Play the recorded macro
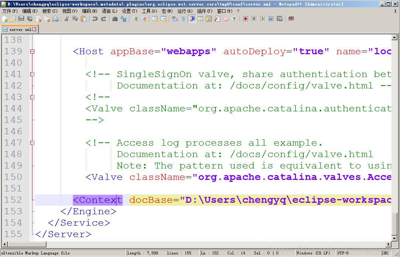 coord(262,19)
